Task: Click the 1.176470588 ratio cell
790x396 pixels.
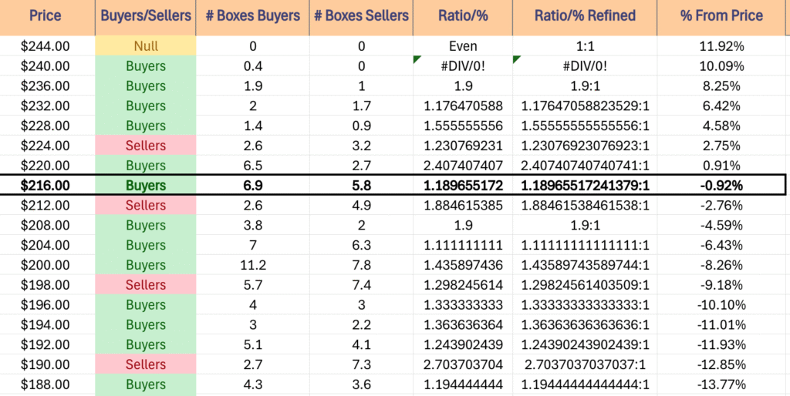Action: coord(463,106)
